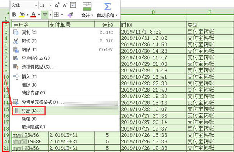Select the format painter brush icon

(70, 15)
